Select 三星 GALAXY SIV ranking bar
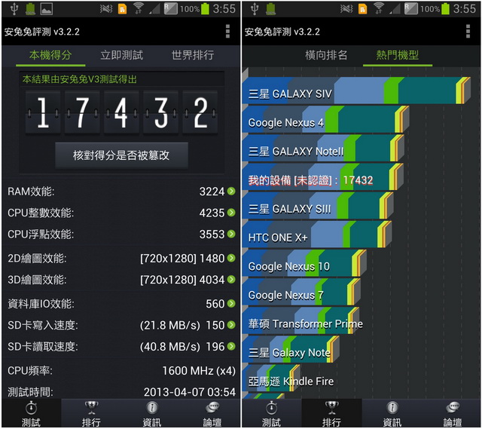This screenshot has height=429, width=482. pyautogui.click(x=356, y=90)
